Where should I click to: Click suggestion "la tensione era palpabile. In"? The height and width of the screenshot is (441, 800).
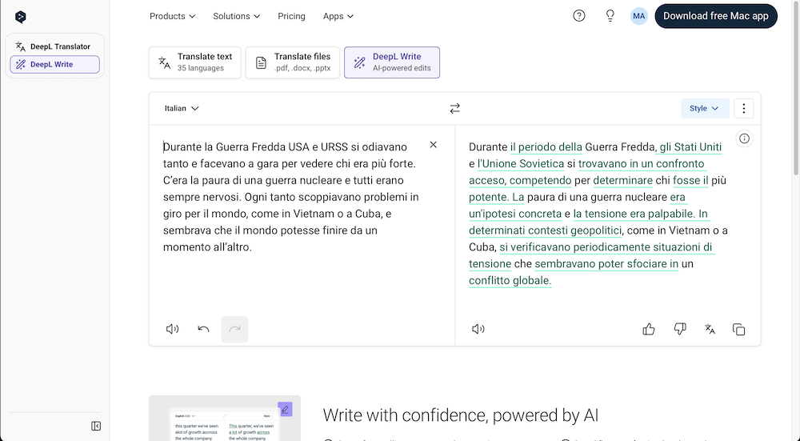(x=640, y=214)
